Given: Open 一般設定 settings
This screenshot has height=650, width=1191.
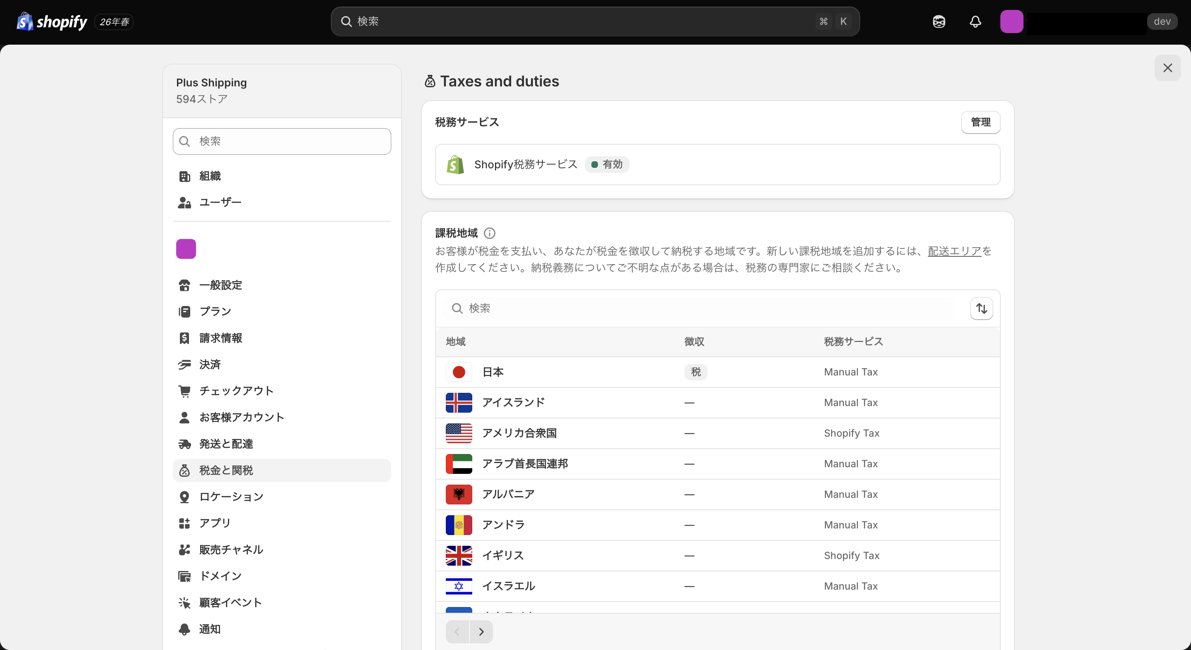Looking at the screenshot, I should coord(282,285).
